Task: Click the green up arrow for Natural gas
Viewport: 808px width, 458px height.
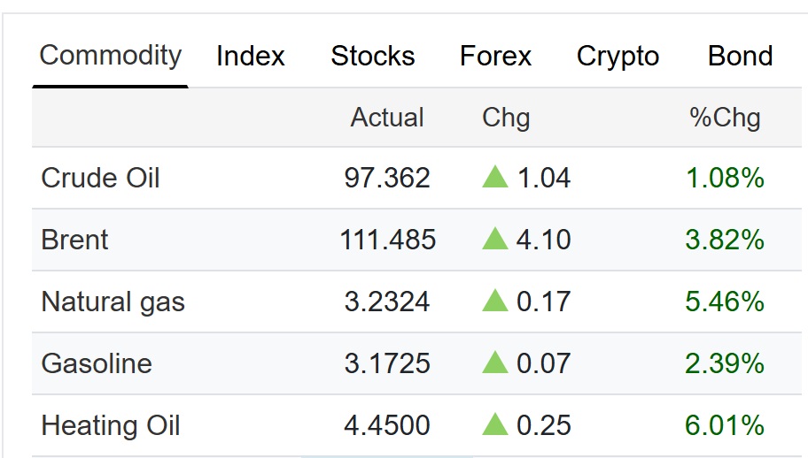Action: click(x=495, y=301)
